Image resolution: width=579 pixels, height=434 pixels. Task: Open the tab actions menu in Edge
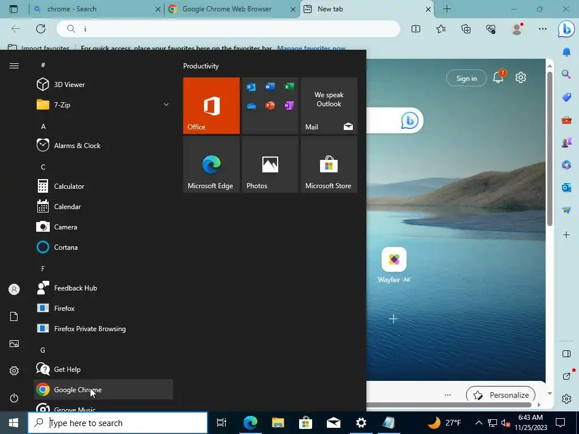pos(14,9)
